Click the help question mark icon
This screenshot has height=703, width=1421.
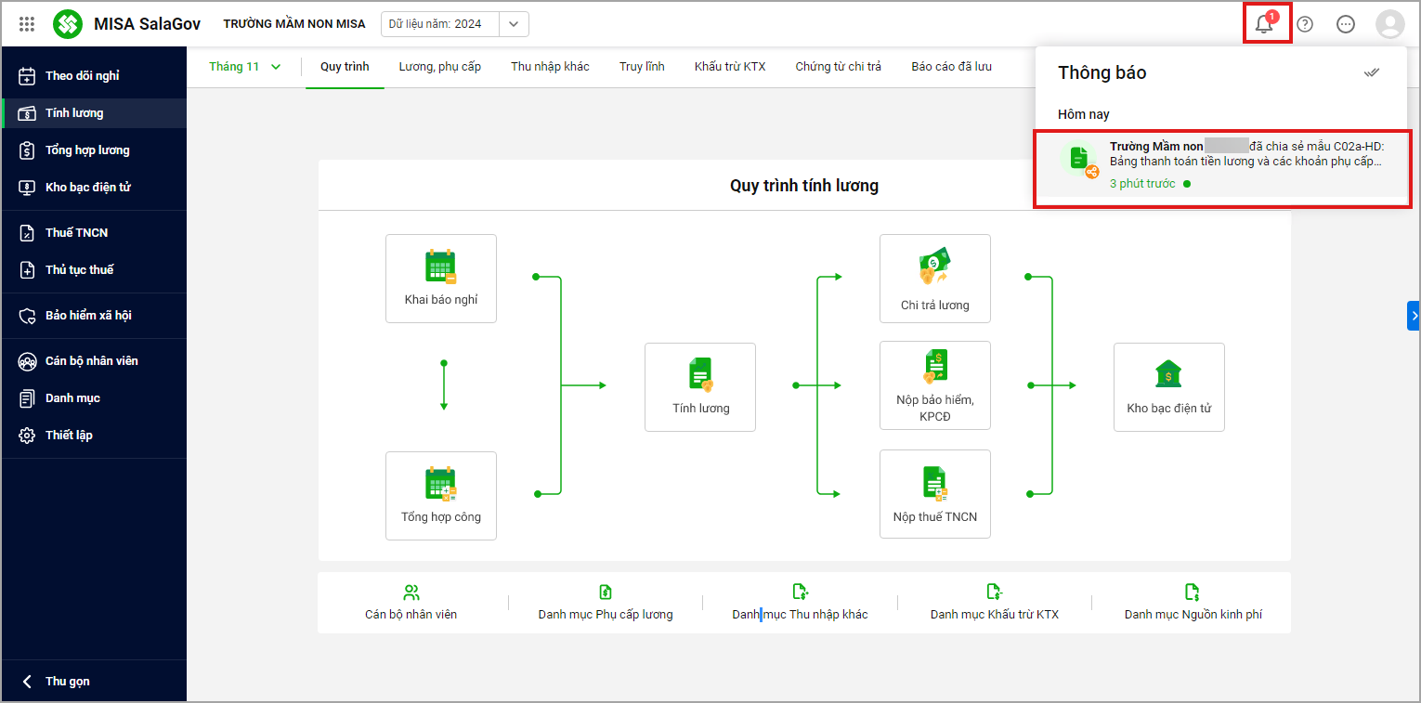point(1305,24)
